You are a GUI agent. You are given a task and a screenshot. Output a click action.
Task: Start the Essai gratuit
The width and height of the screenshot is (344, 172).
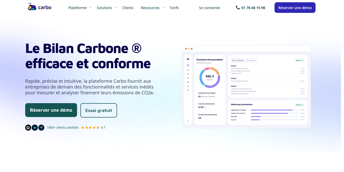[x=99, y=110]
